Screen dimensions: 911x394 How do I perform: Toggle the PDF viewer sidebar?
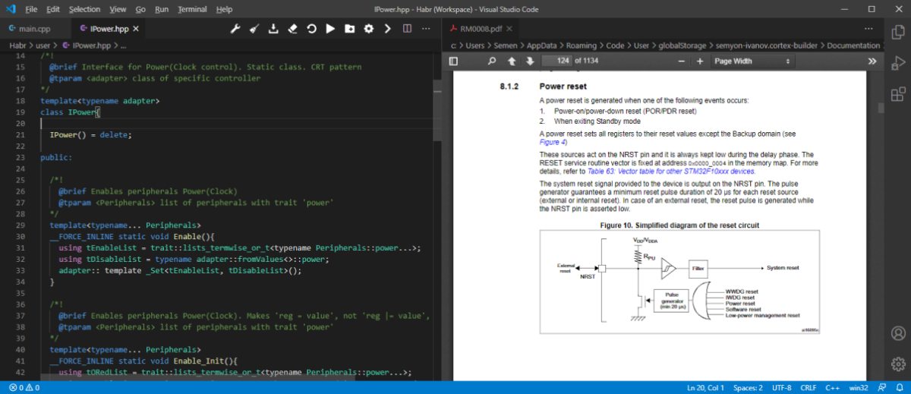click(453, 61)
